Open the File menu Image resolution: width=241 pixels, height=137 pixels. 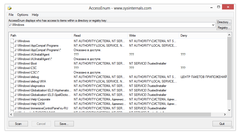tap(11, 15)
